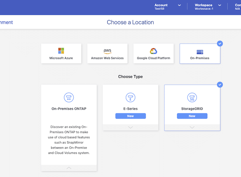241x177 pixels.
Task: Open the Account dropdown chevron
Action: pyautogui.click(x=179, y=5)
